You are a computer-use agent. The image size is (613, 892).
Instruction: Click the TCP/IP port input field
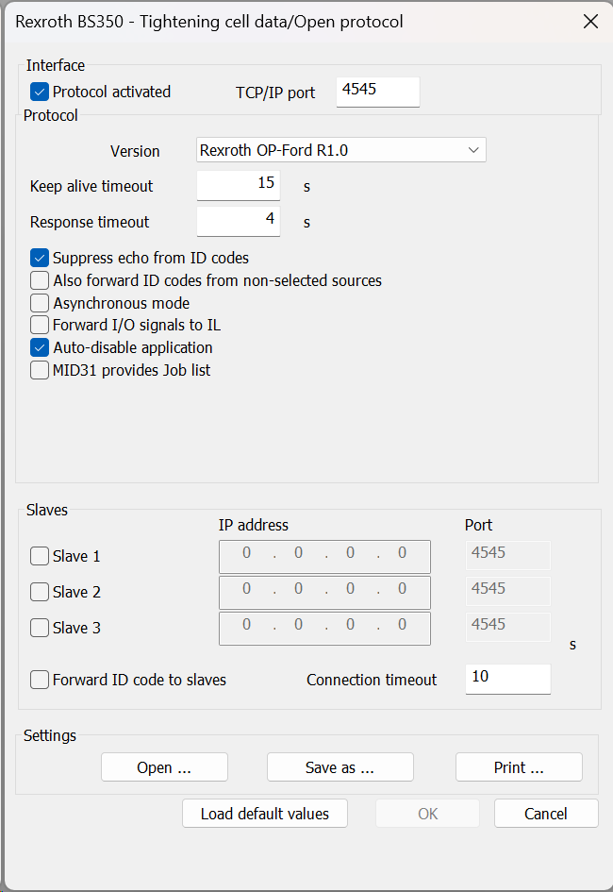(378, 92)
